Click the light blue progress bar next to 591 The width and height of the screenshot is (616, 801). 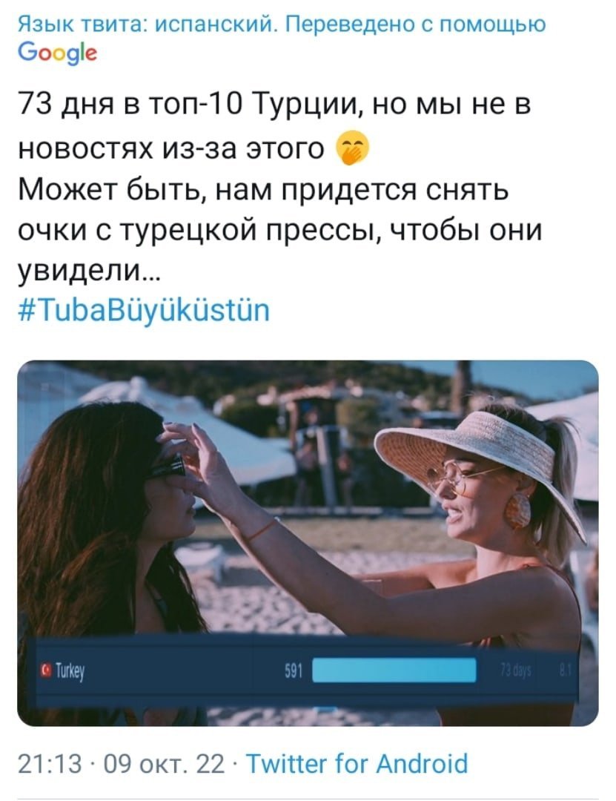[x=394, y=670]
